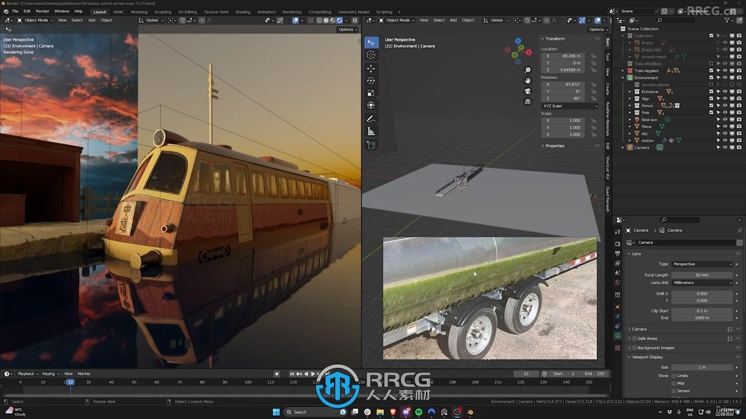
Task: Open the Texture properties checker icon
Action: [618, 347]
